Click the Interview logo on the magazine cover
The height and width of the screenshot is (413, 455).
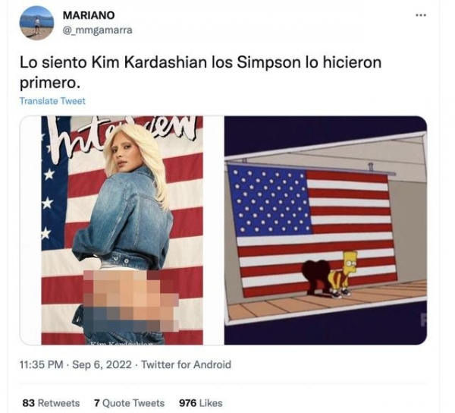pyautogui.click(x=119, y=133)
